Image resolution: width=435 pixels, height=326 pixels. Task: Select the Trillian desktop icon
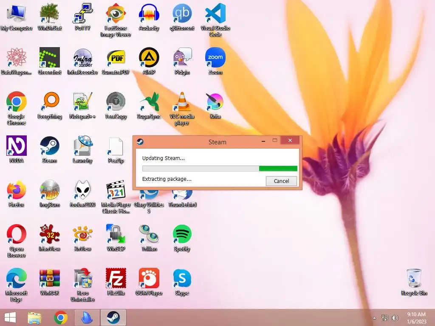click(149, 238)
